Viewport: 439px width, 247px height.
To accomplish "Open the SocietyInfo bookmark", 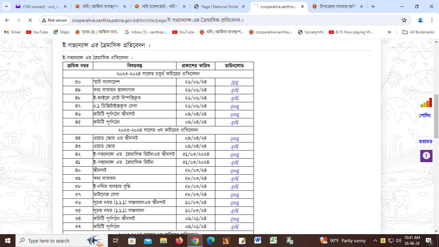I will tap(311, 32).
